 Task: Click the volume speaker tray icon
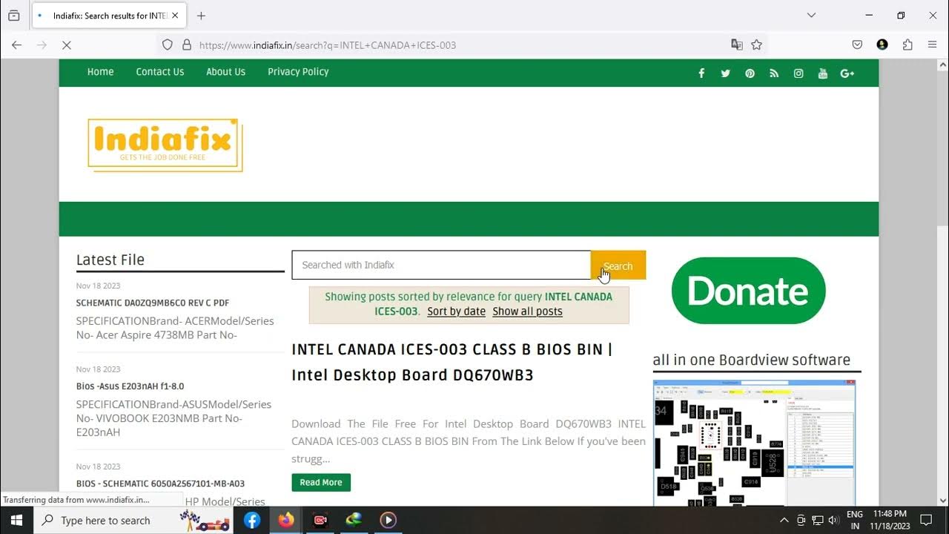click(x=833, y=520)
